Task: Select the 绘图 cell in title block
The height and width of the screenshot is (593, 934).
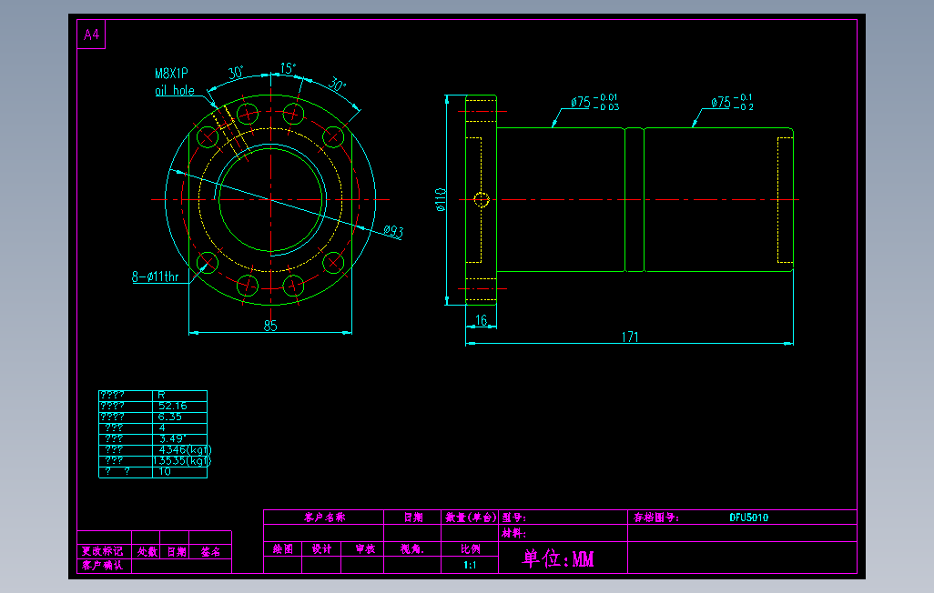Action: coord(283,549)
